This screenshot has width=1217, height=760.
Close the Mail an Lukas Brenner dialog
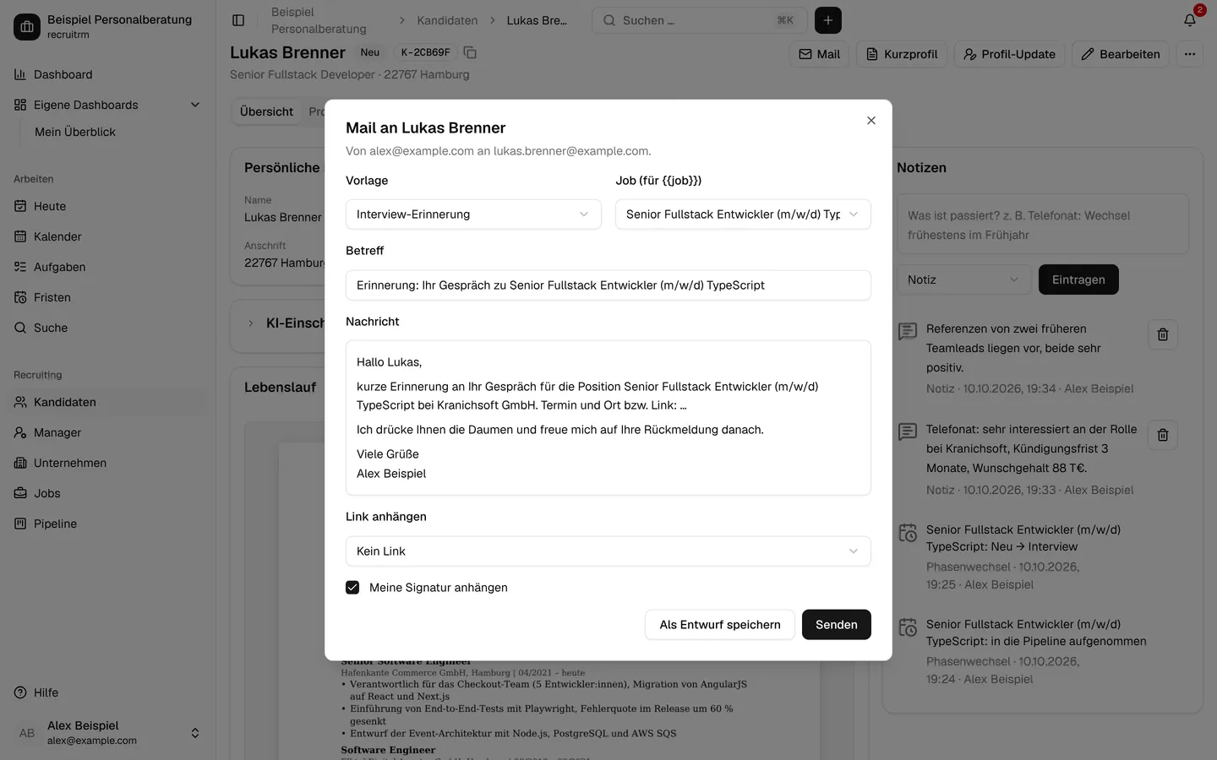(871, 121)
